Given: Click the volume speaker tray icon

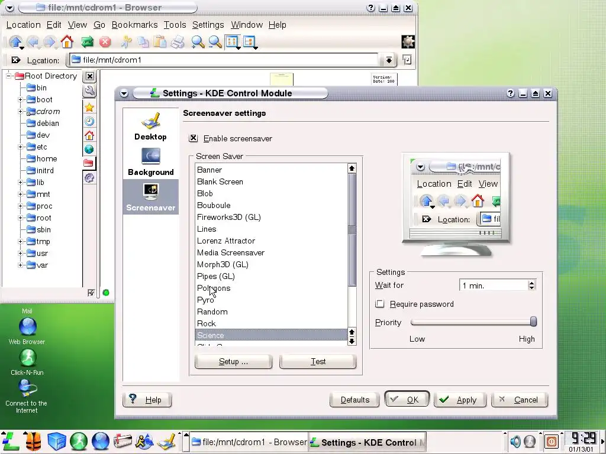Looking at the screenshot, I should click(x=515, y=441).
